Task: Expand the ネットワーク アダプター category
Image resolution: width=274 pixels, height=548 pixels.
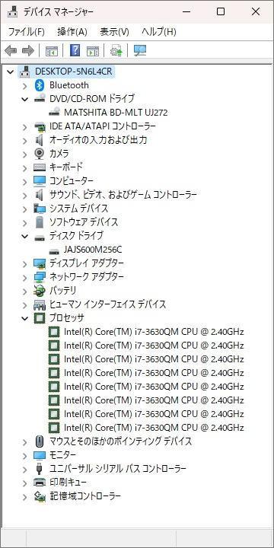Action: [24, 277]
